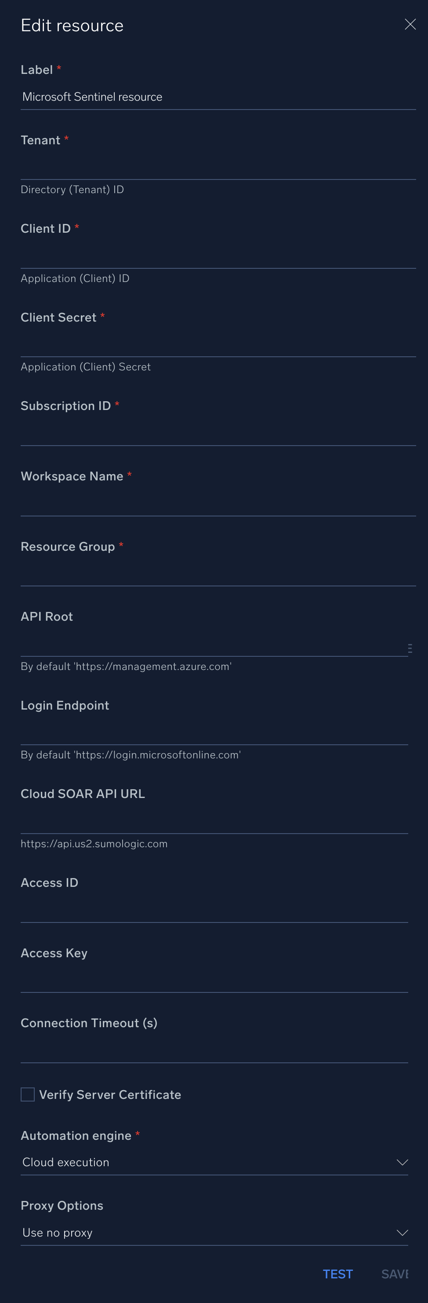428x1303 pixels.
Task: Select the Access ID input field
Action: [x=214, y=910]
